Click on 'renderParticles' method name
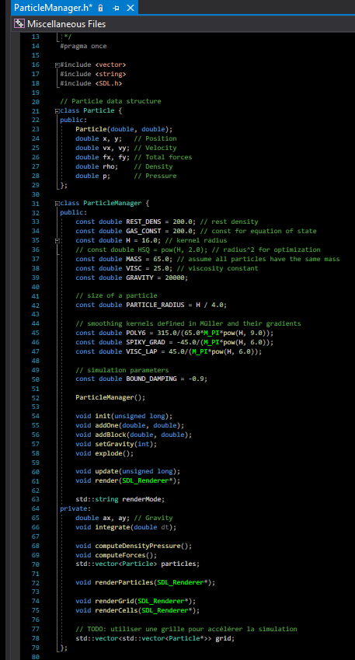The width and height of the screenshot is (355, 660). 124,583
